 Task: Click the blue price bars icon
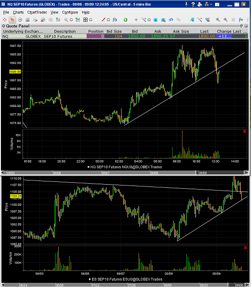pos(115,20)
